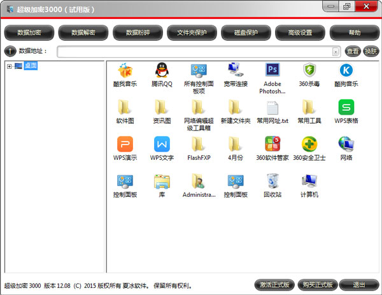Select the 360安全卫士 icon
The image size is (382, 295).
click(309, 144)
